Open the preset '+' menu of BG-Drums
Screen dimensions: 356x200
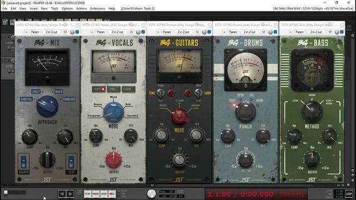tap(224, 32)
